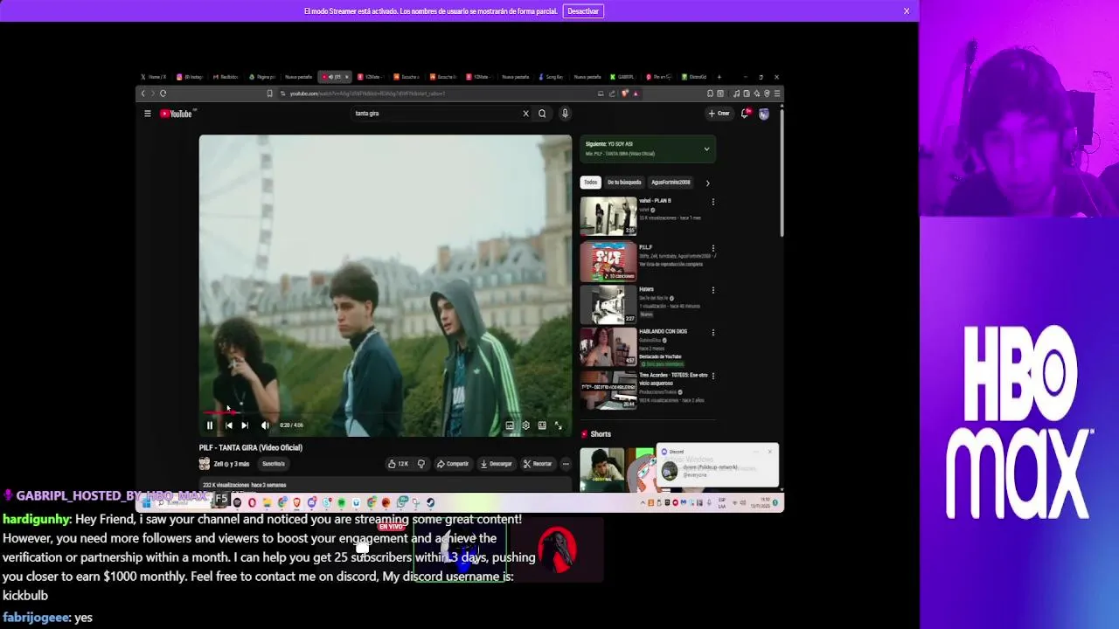Select the 'Todos' filter chip
This screenshot has width=1119, height=629.
coord(591,183)
